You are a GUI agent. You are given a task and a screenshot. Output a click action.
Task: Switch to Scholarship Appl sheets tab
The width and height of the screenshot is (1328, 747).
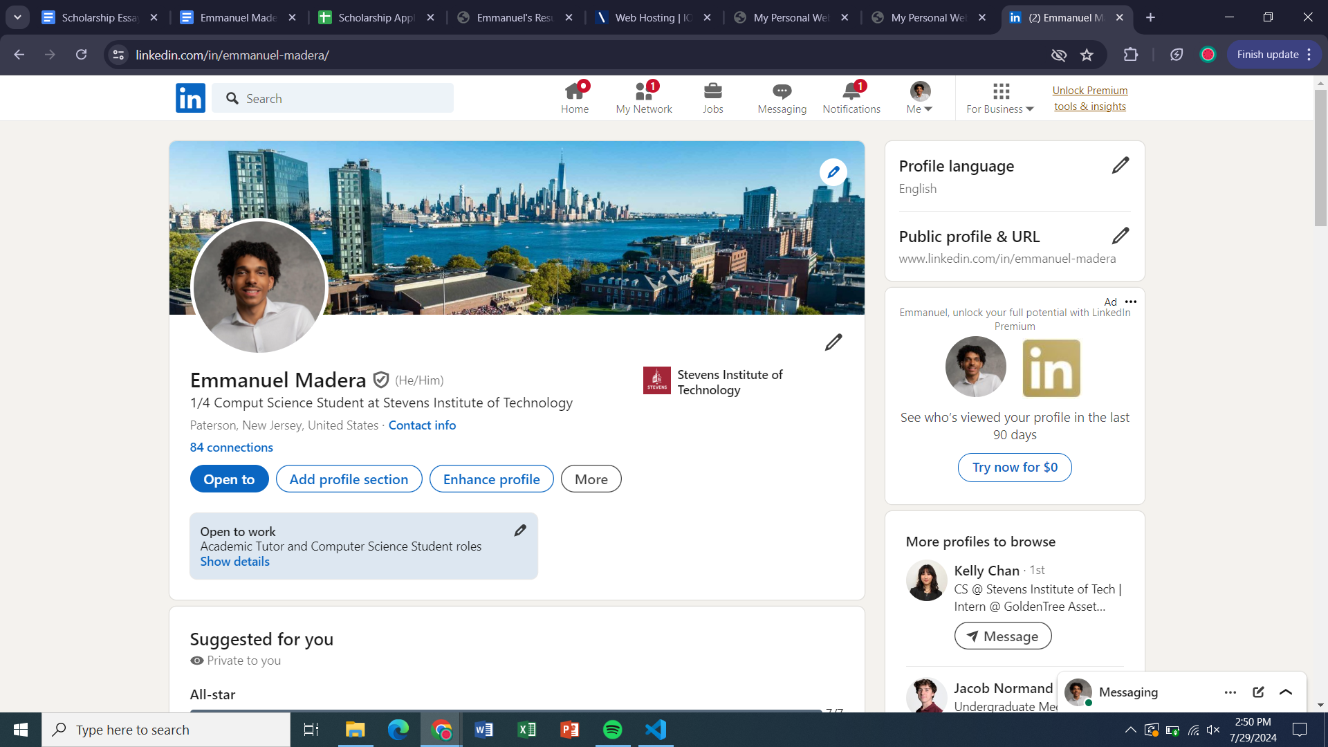click(x=376, y=17)
